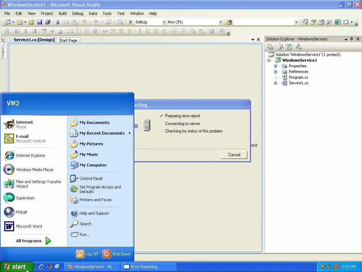Click the Cut scissors icon
The image size is (362, 272).
click(58, 22)
